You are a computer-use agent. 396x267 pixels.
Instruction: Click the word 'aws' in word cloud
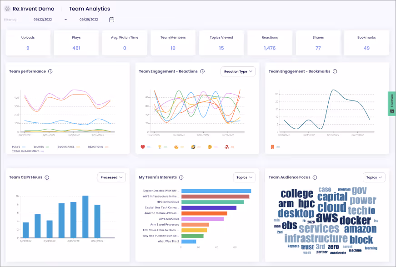tap(327, 218)
